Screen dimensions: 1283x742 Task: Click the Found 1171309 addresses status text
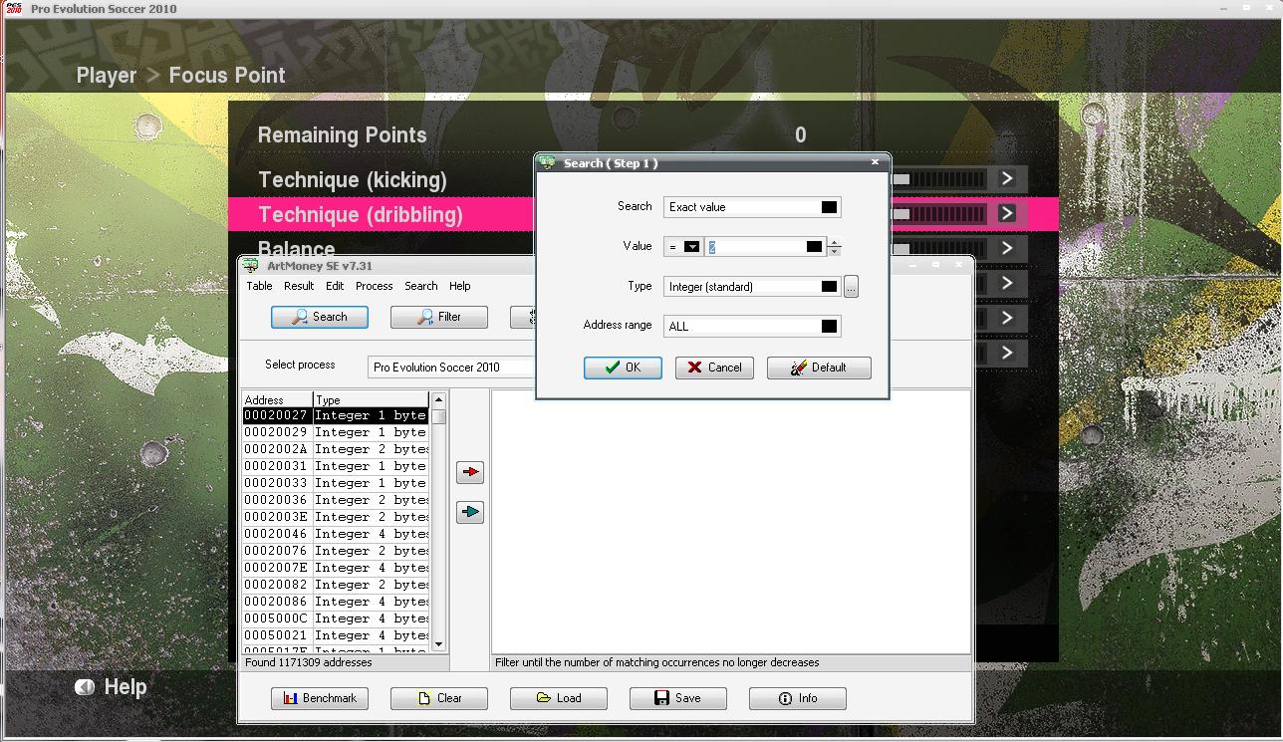pyautogui.click(x=308, y=662)
